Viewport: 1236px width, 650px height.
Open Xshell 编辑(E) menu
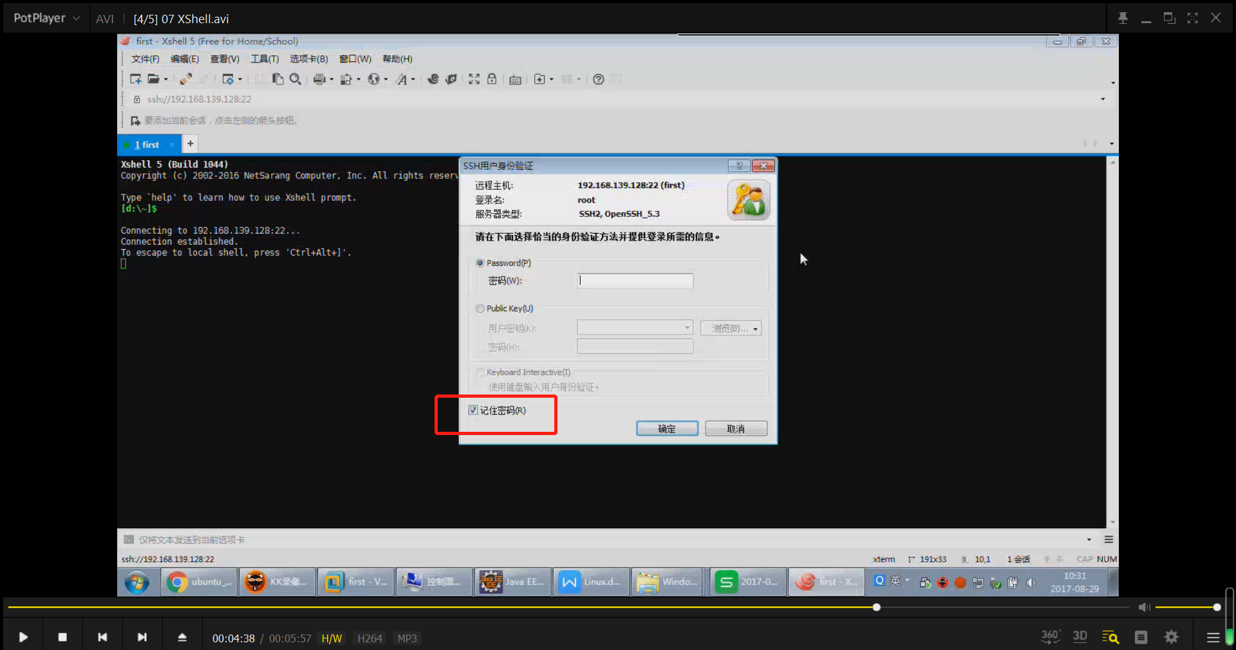(x=185, y=59)
